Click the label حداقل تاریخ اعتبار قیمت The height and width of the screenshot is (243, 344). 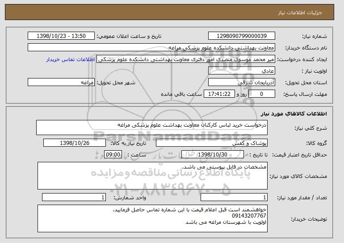(299, 155)
